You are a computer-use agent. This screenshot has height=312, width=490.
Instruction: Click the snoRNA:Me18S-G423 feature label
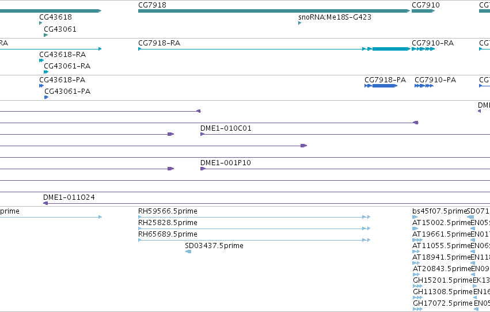tap(335, 17)
